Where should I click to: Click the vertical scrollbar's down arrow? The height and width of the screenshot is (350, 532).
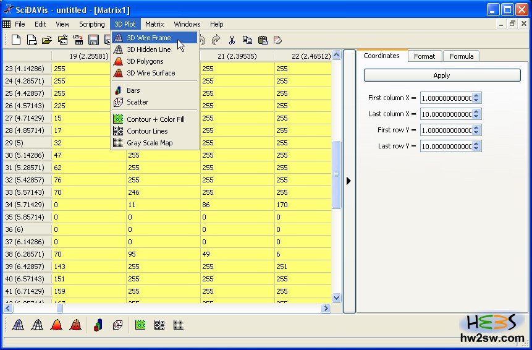(337, 297)
